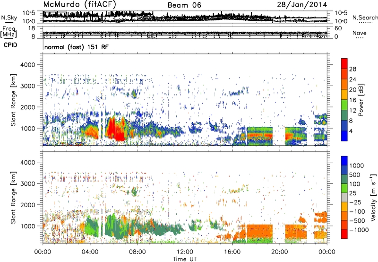378x262 pixels.
Task: Click the 'Beam 06' heading
Action: (184, 5)
